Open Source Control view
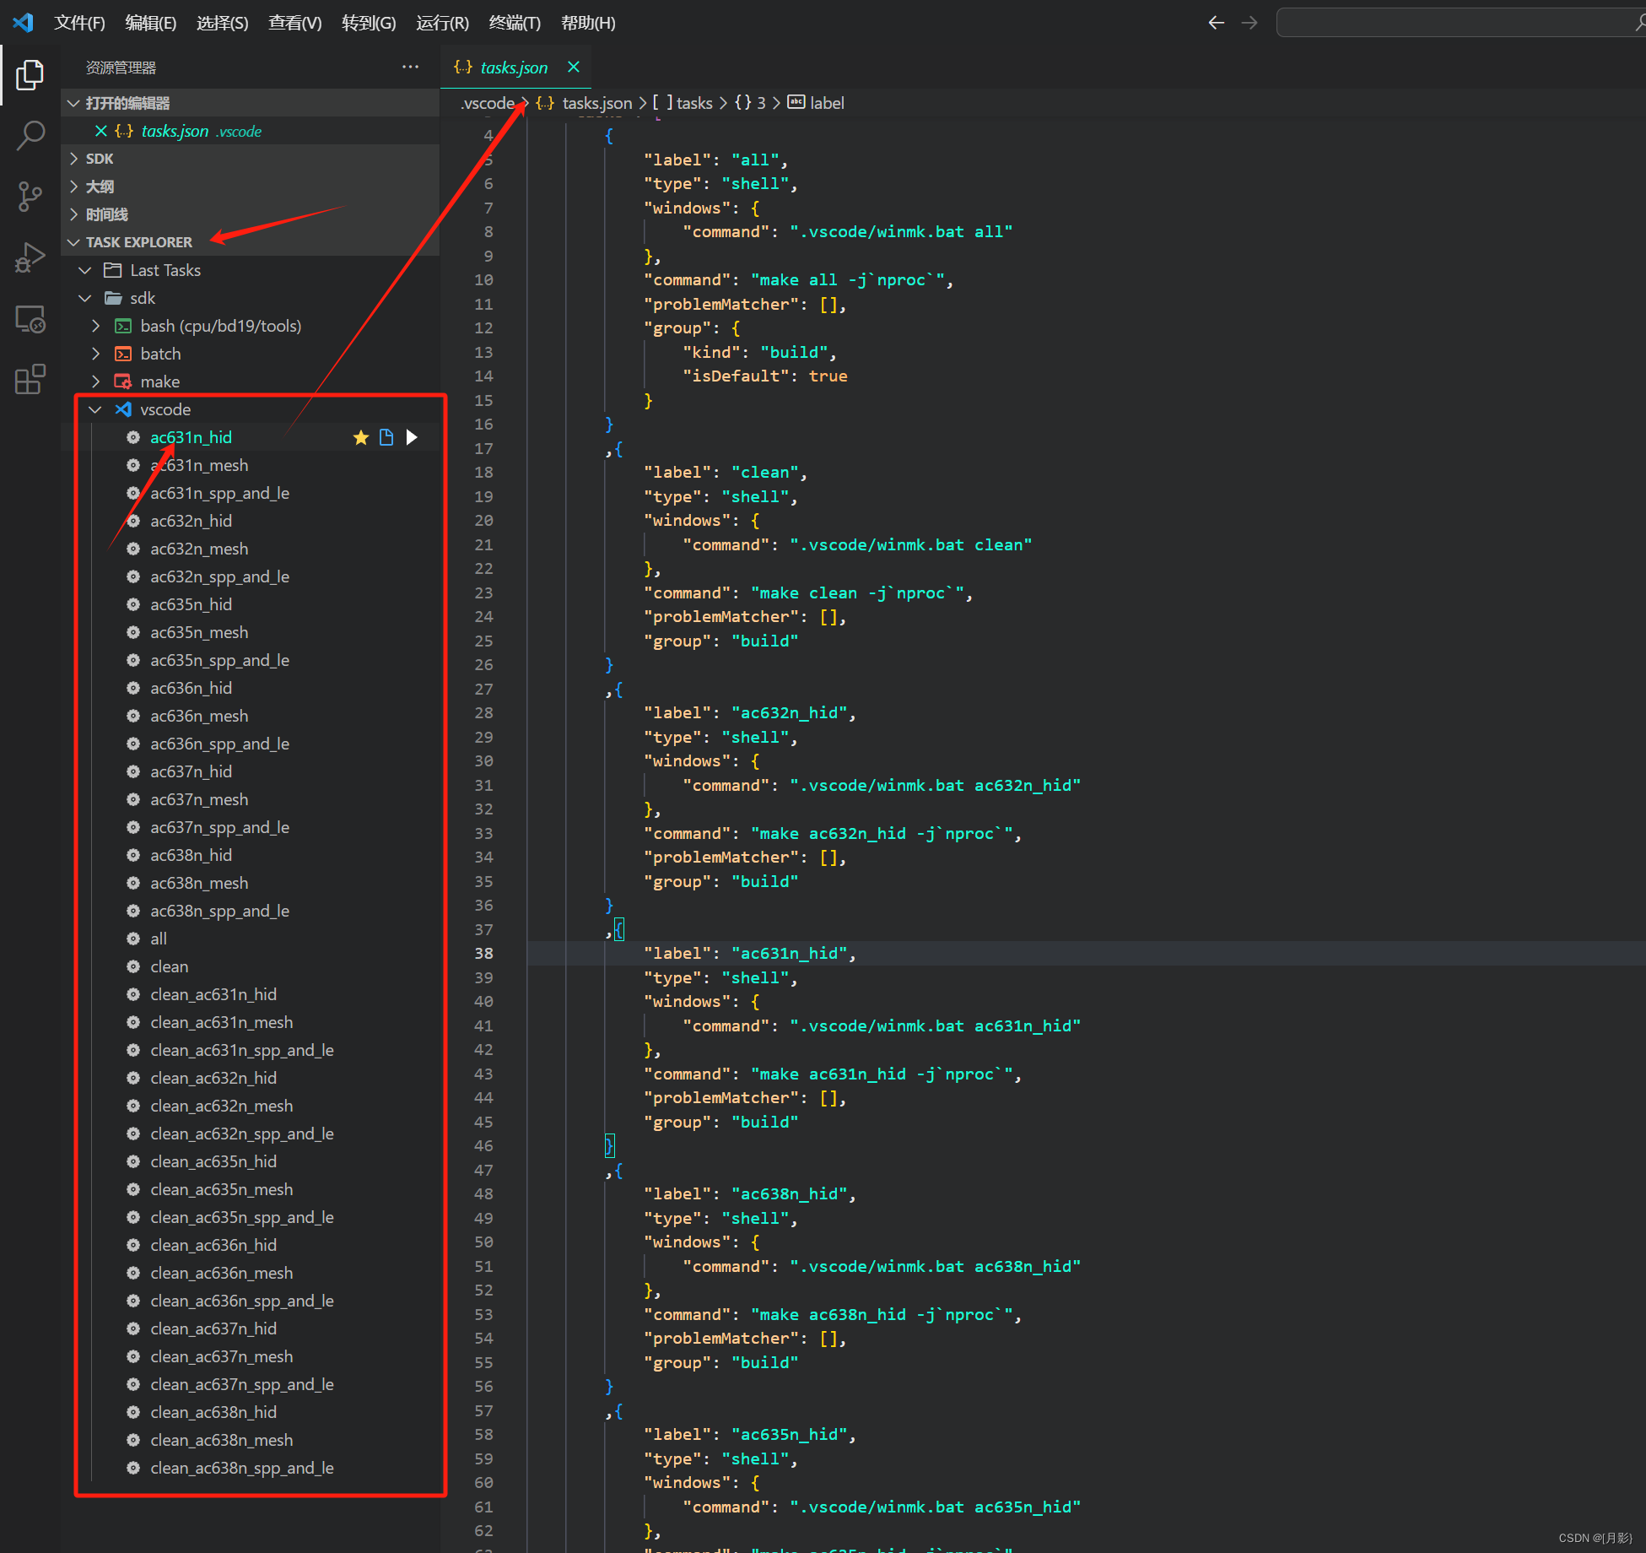 click(x=30, y=197)
